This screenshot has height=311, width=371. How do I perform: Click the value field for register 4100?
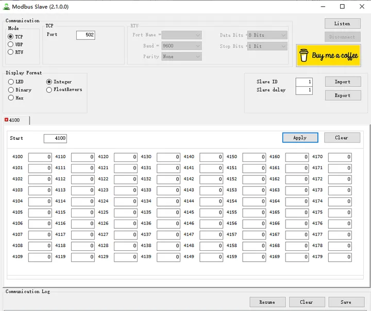coord(40,157)
